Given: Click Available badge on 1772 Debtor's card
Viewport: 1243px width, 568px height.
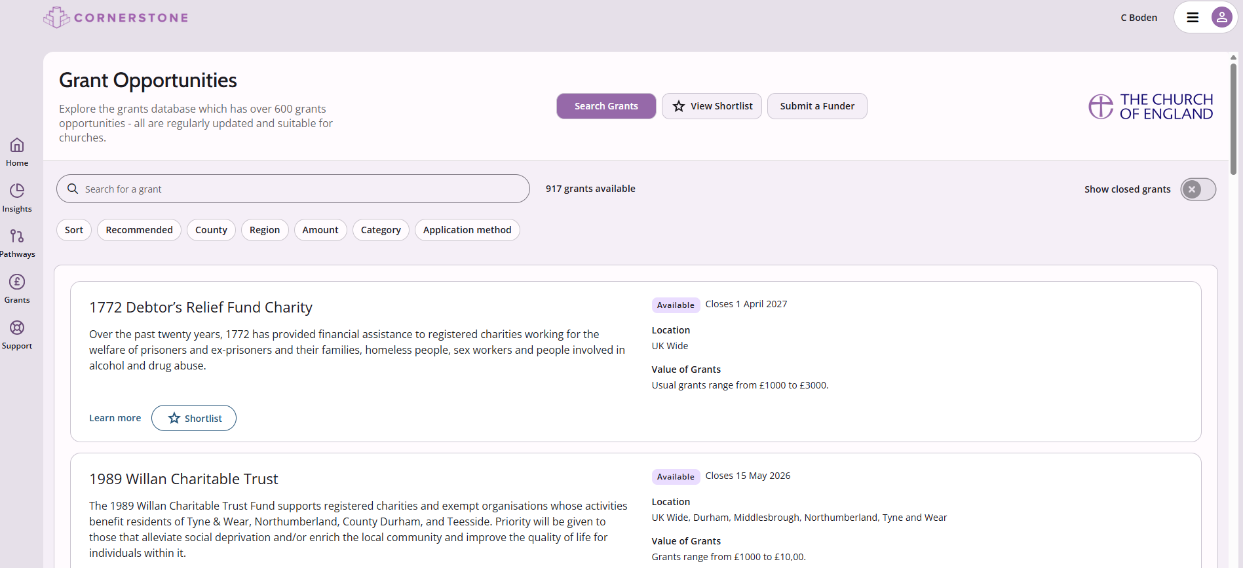Looking at the screenshot, I should tap(676, 305).
